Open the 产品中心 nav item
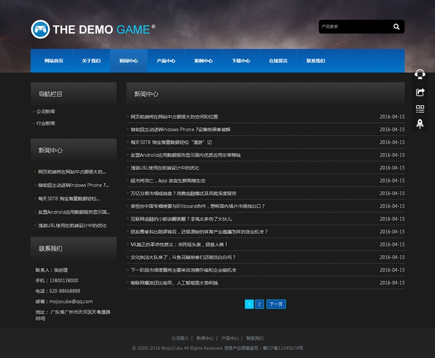Viewport: 435px width, 358px height. pyautogui.click(x=166, y=61)
